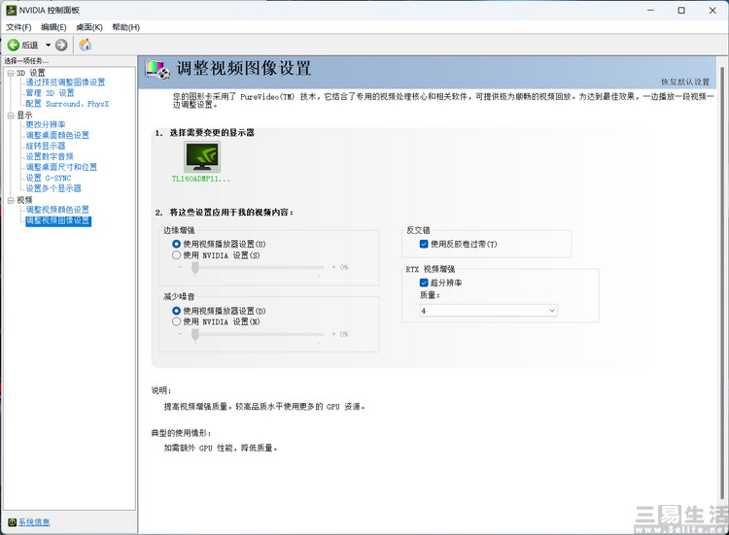
Task: Click the Forward arrow icon
Action: [x=61, y=45]
